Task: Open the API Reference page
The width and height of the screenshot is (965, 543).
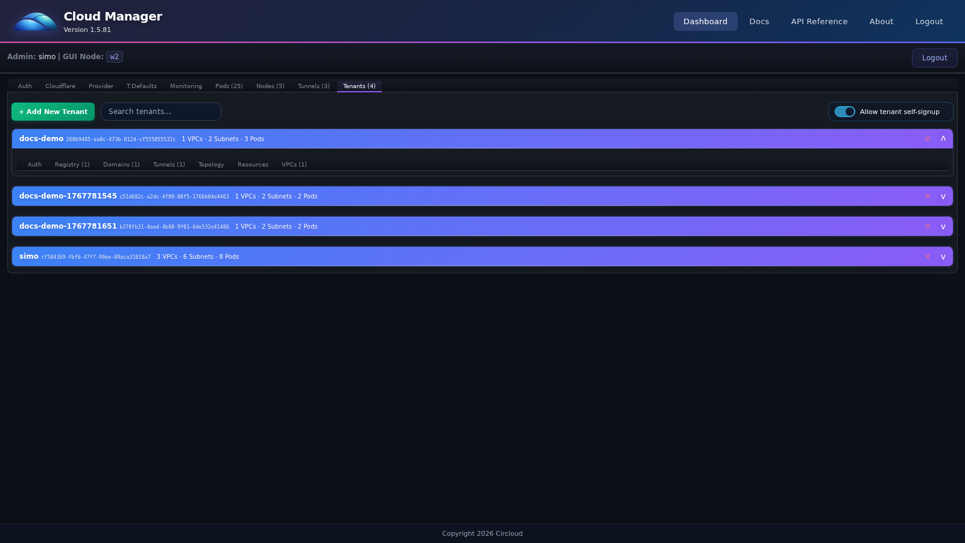Action: click(x=819, y=21)
